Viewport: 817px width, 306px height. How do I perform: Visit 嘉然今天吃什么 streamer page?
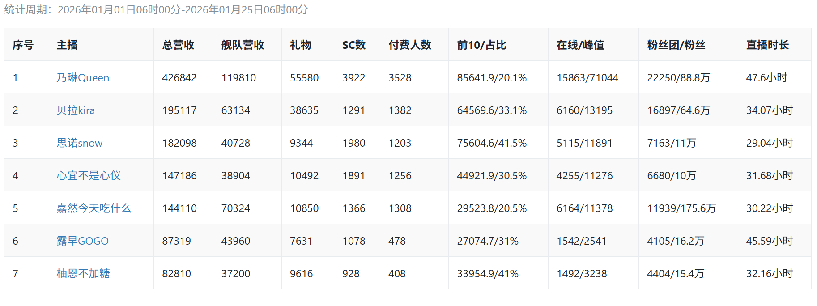tap(94, 208)
